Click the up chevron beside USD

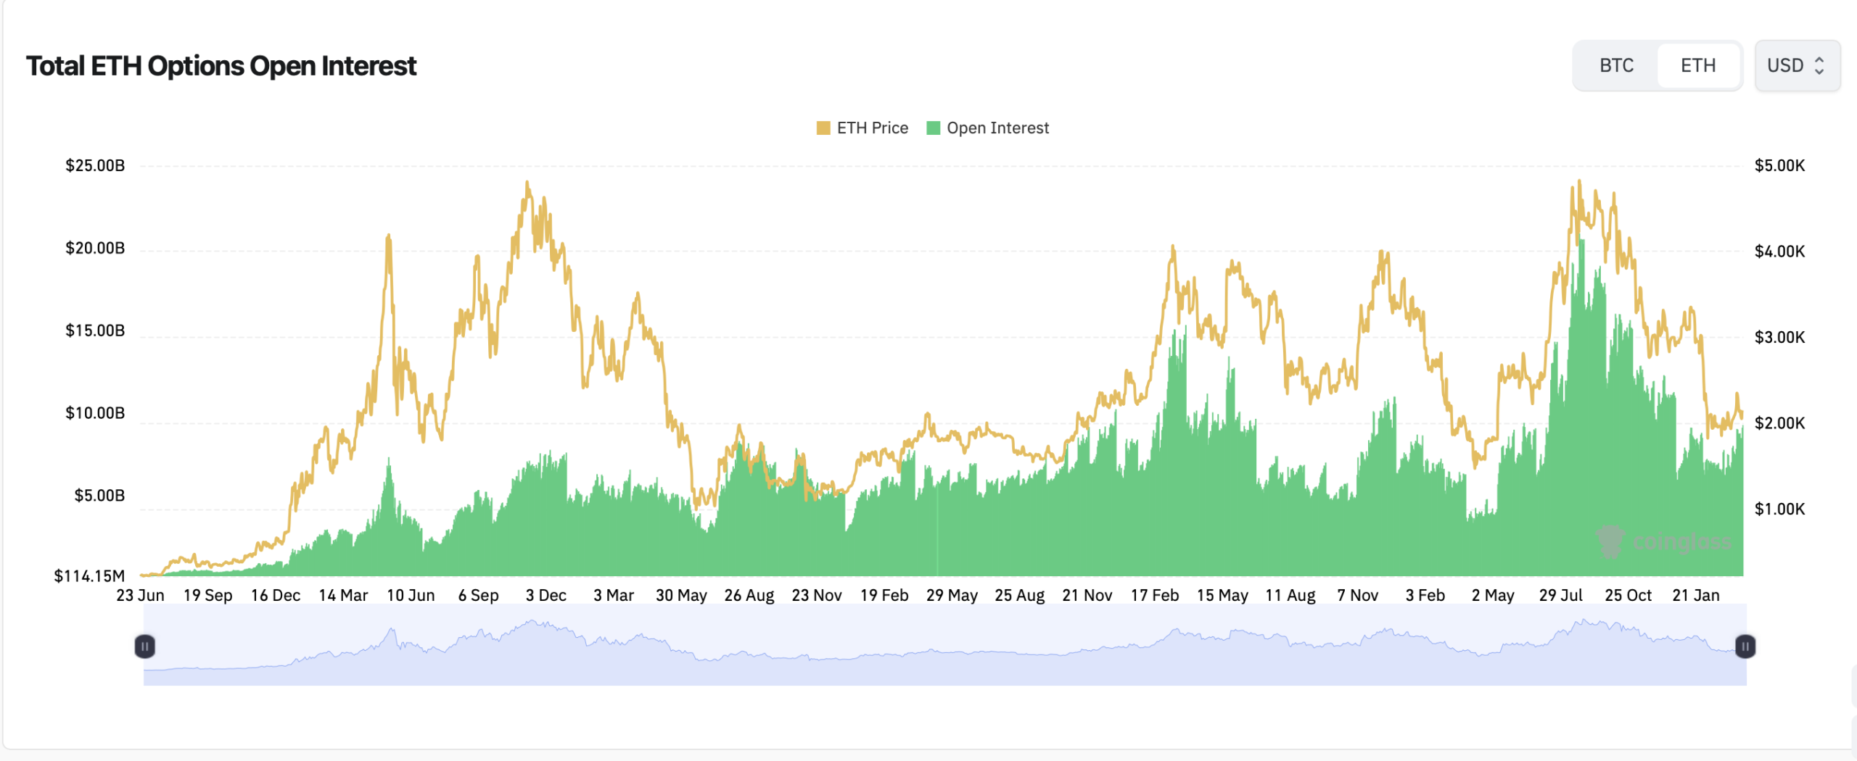1821,61
